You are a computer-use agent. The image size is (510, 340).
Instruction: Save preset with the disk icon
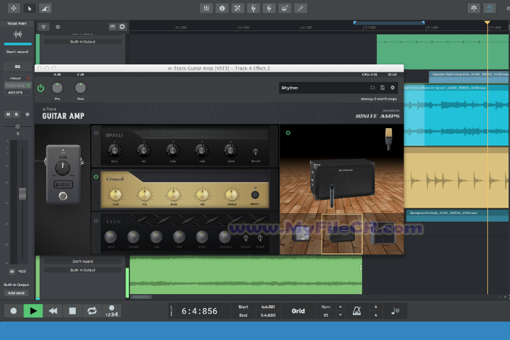(382, 88)
